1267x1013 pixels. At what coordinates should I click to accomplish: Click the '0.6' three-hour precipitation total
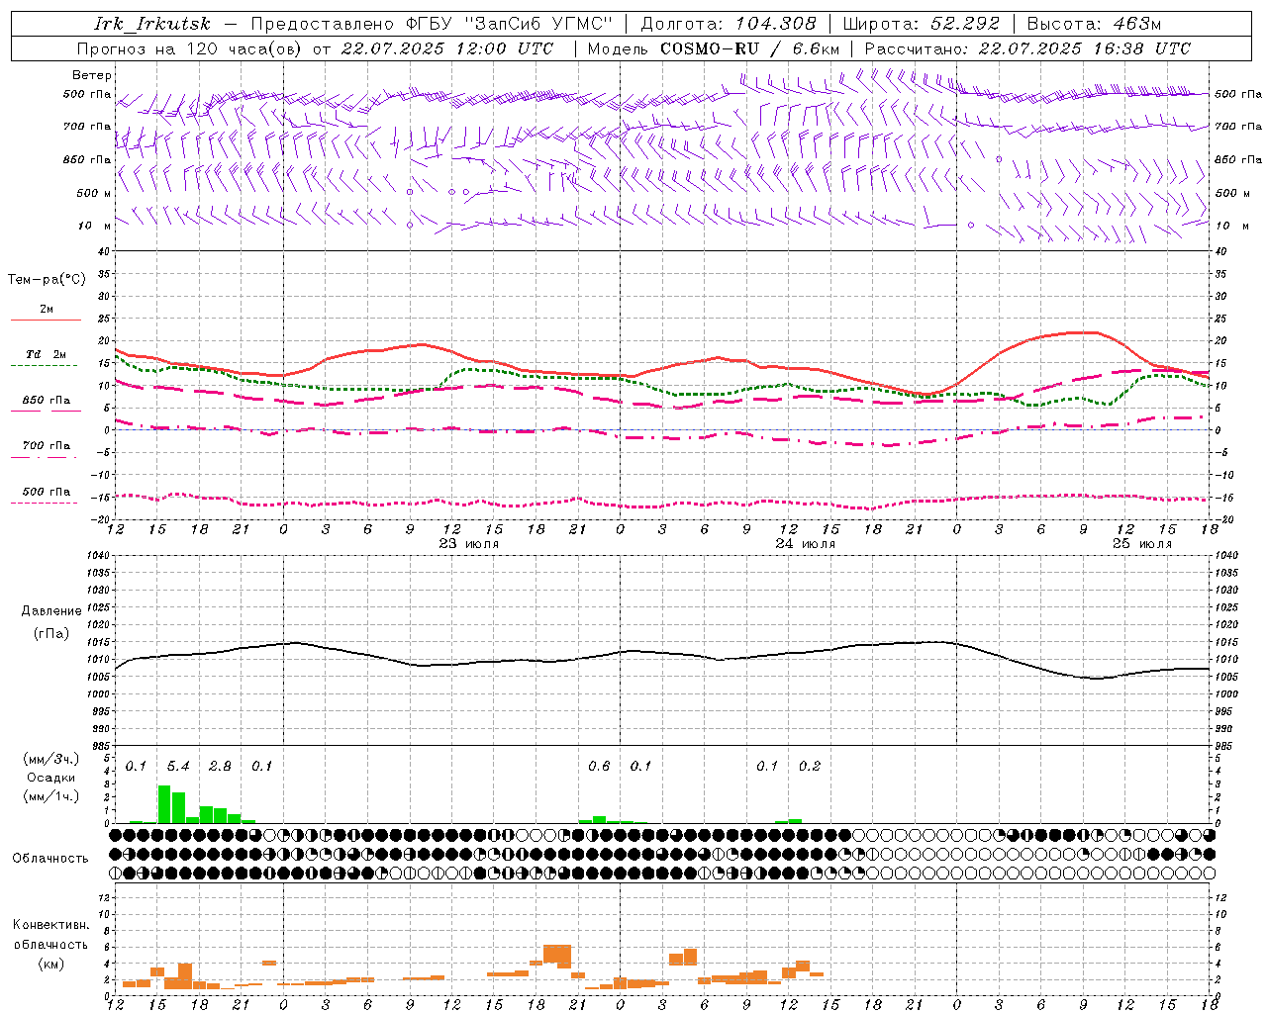click(599, 767)
